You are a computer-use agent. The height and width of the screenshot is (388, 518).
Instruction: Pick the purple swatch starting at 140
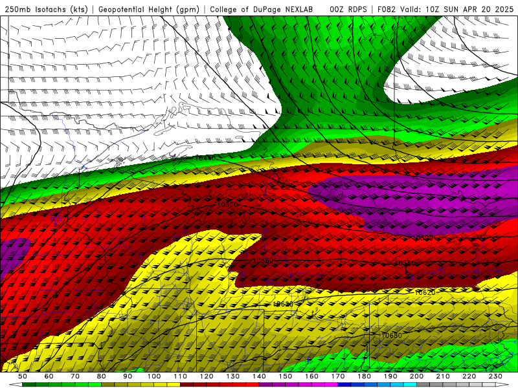(x=265, y=385)
